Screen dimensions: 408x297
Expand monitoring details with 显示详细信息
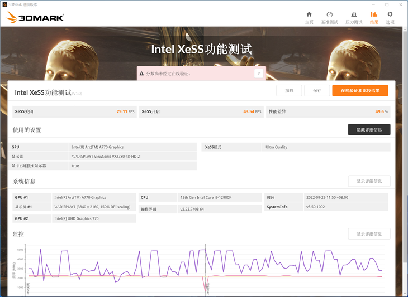coord(369,233)
